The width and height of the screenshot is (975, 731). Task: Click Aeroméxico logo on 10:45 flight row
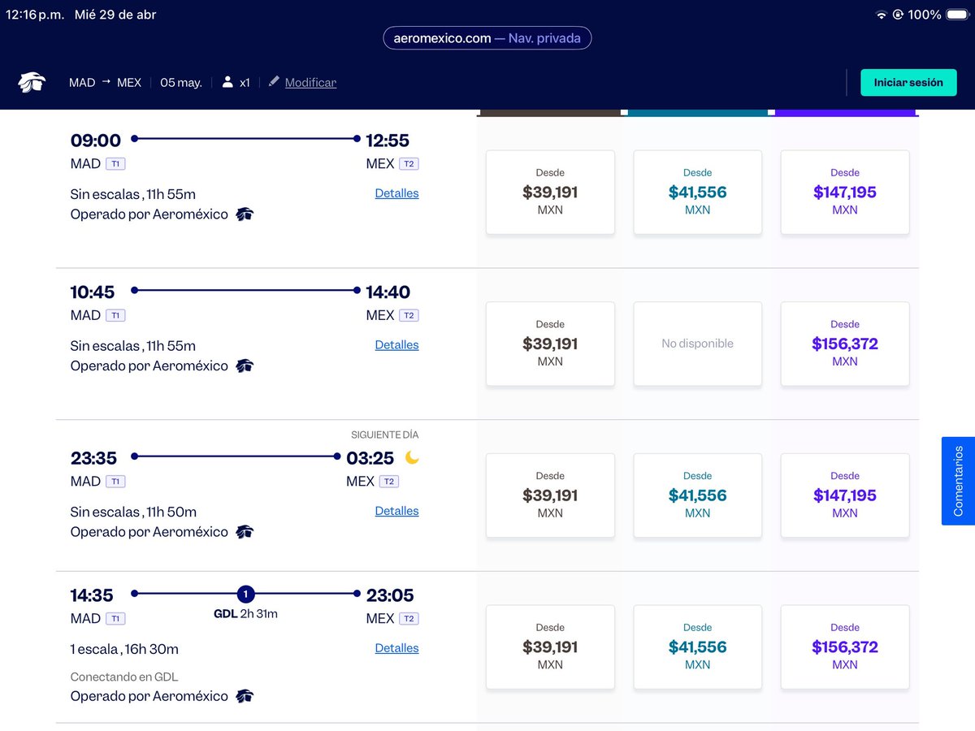tap(245, 365)
